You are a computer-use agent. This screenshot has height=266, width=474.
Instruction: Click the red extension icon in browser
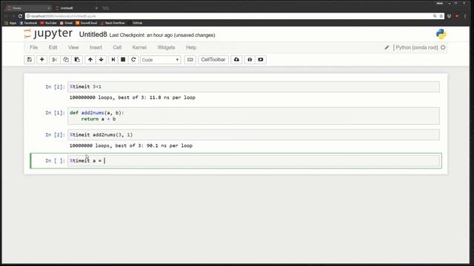pos(457,16)
